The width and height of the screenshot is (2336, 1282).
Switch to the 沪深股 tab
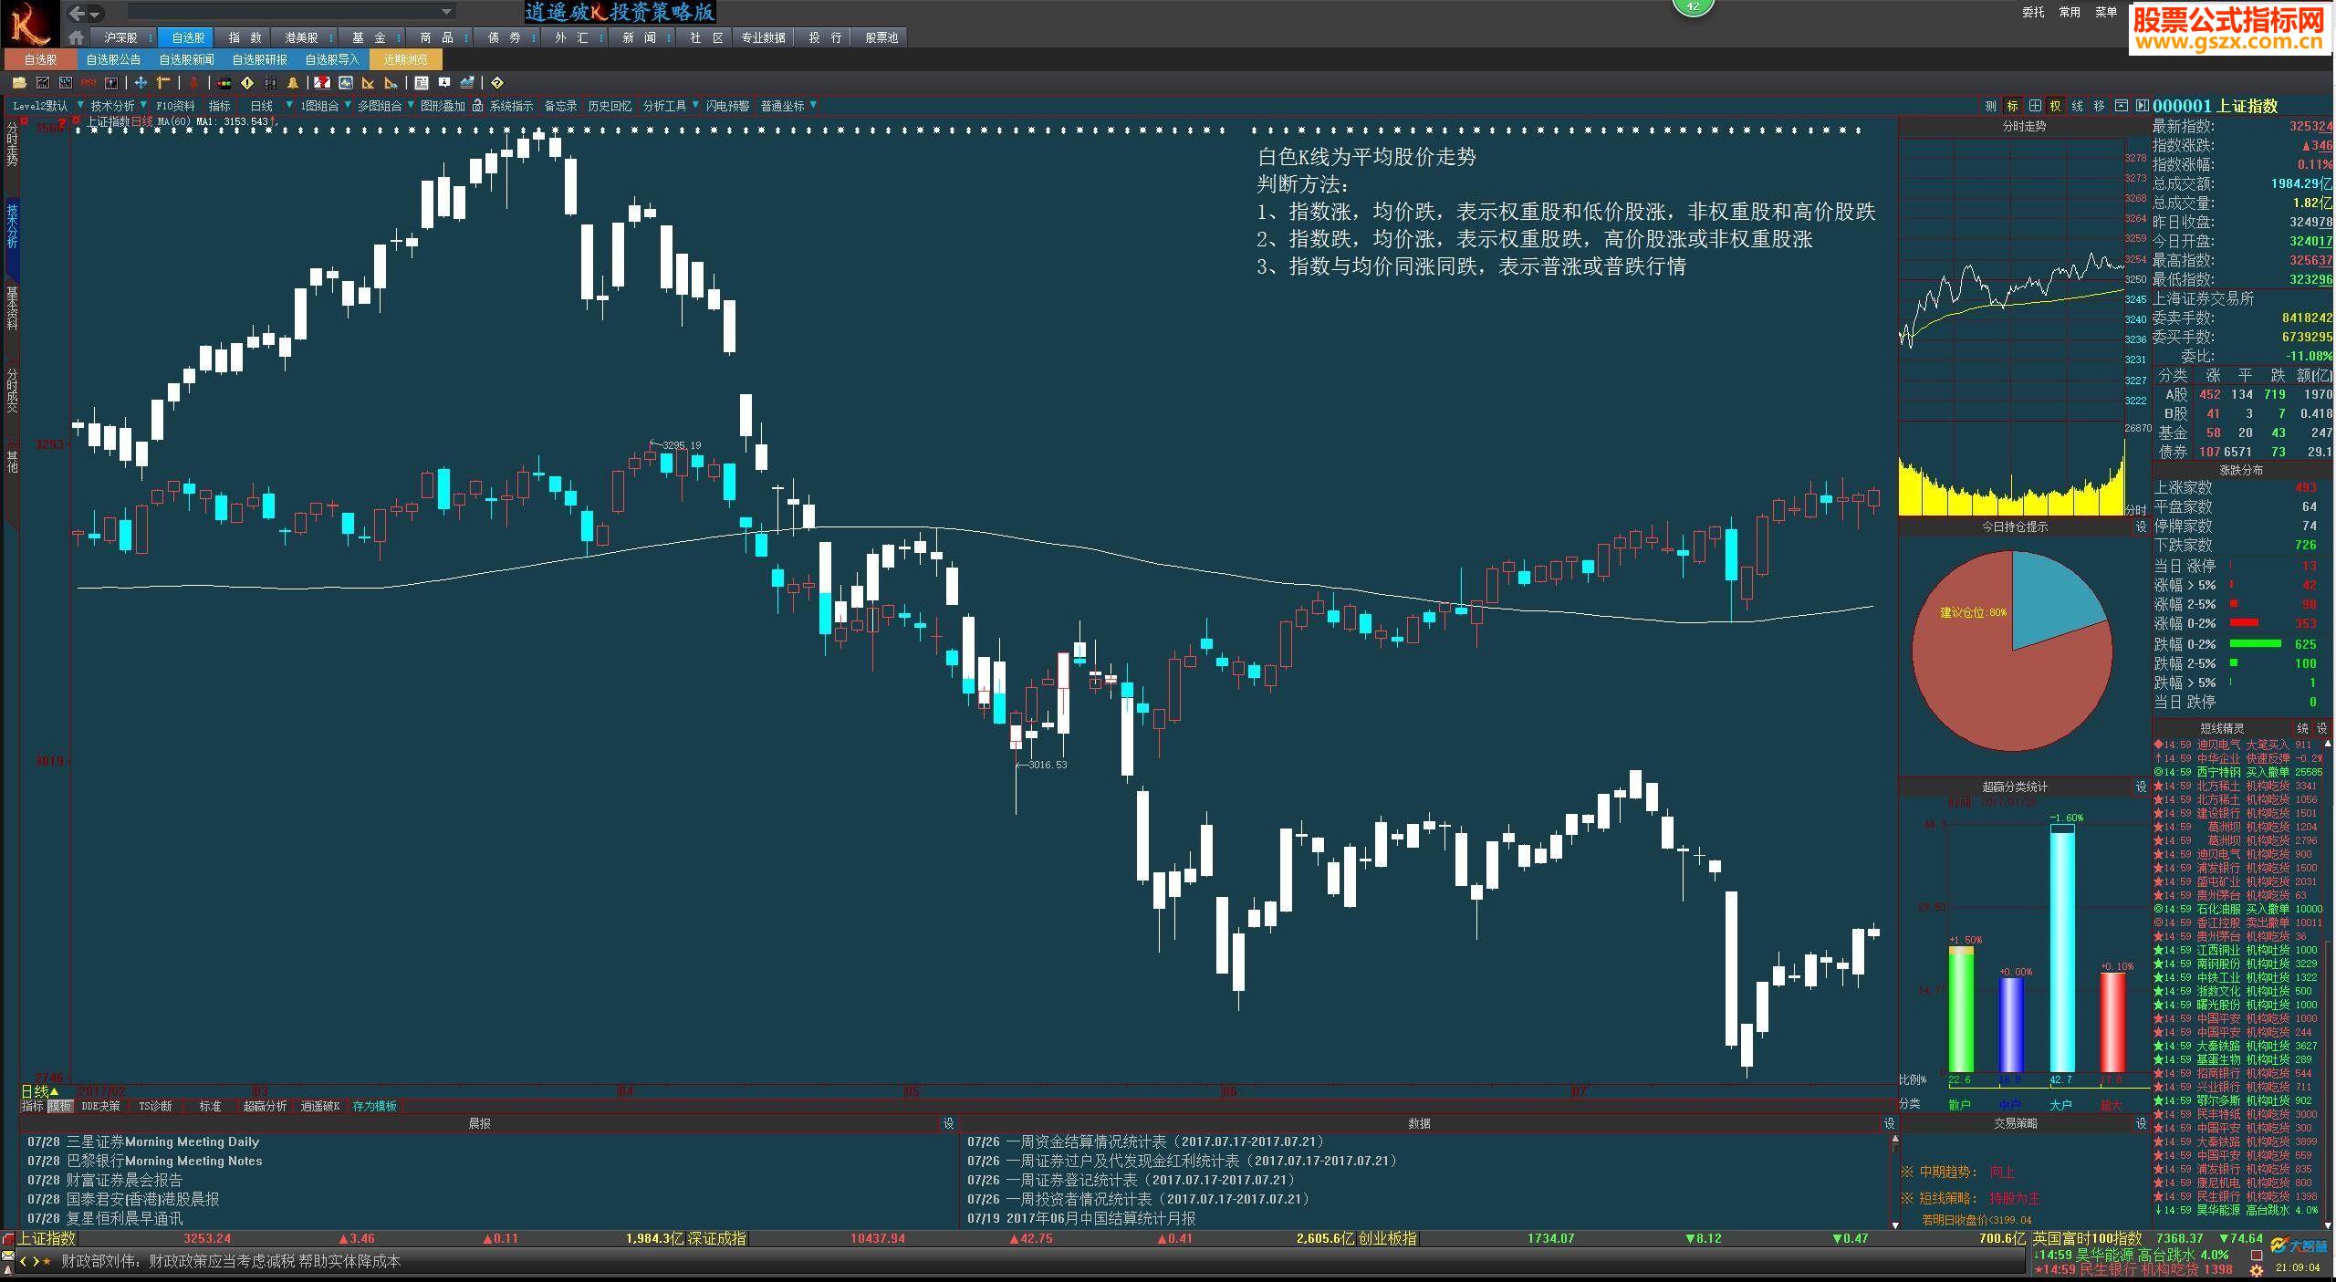(120, 37)
